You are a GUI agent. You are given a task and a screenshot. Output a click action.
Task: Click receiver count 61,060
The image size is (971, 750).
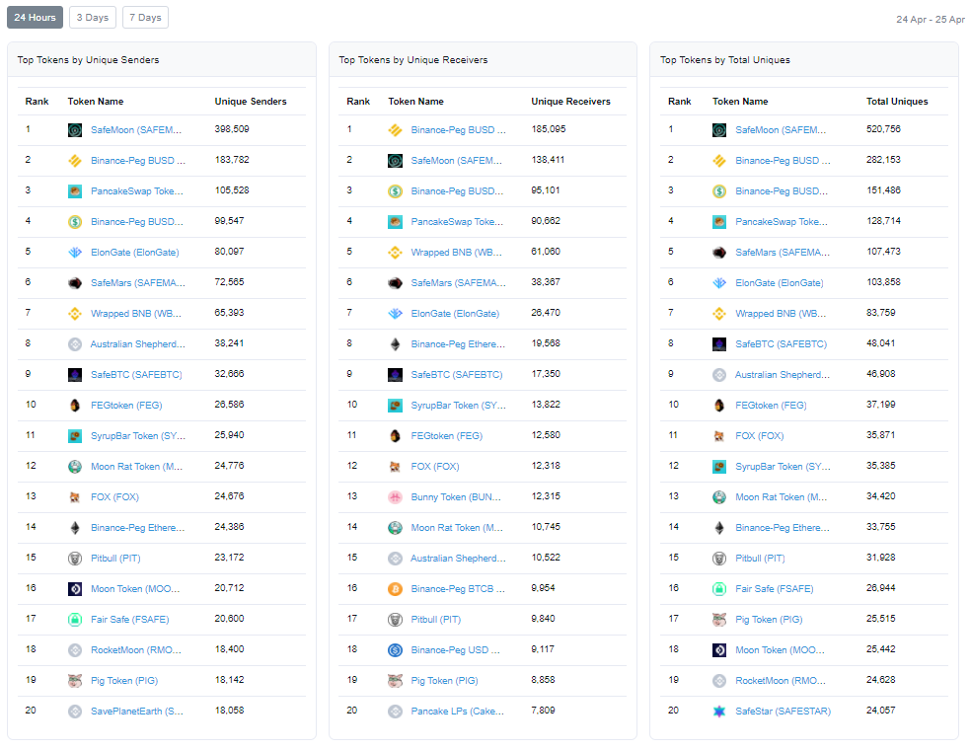coord(547,252)
